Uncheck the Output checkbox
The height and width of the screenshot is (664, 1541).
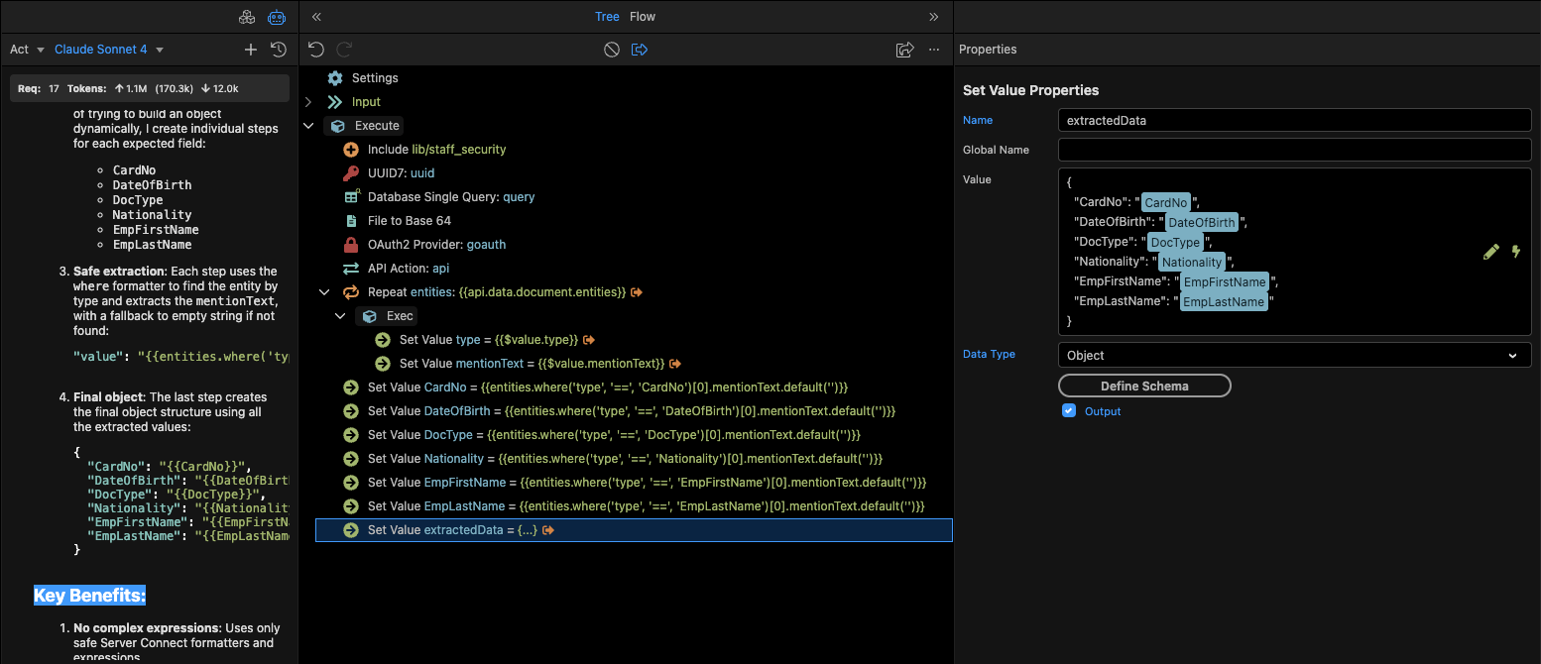pos(1069,410)
